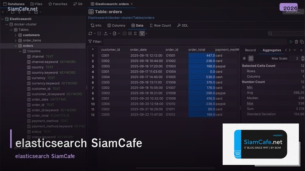Clear the filter with trash icon

296,42
